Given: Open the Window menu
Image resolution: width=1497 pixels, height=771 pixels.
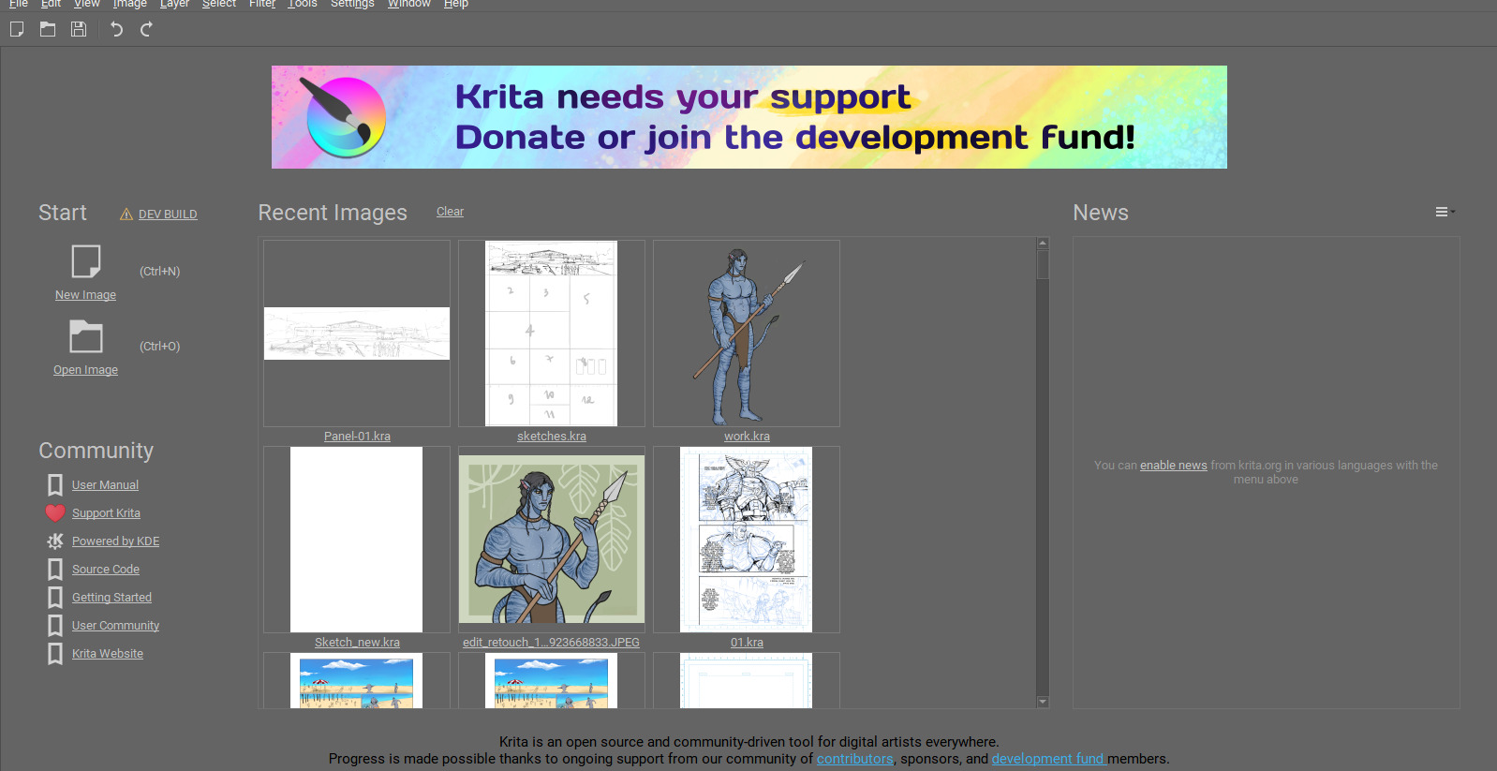Looking at the screenshot, I should (x=409, y=4).
